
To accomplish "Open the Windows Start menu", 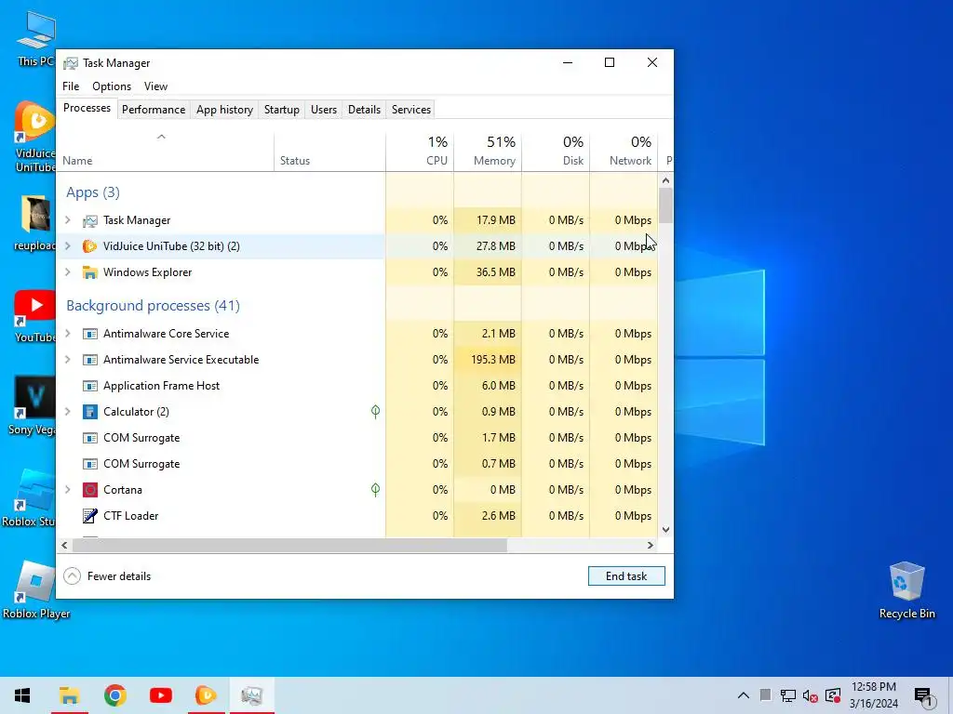I will click(22, 695).
